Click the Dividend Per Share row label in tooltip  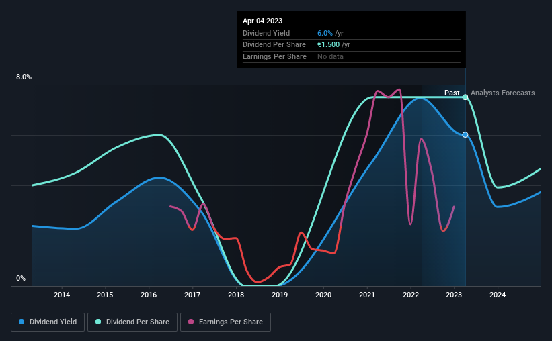click(274, 45)
